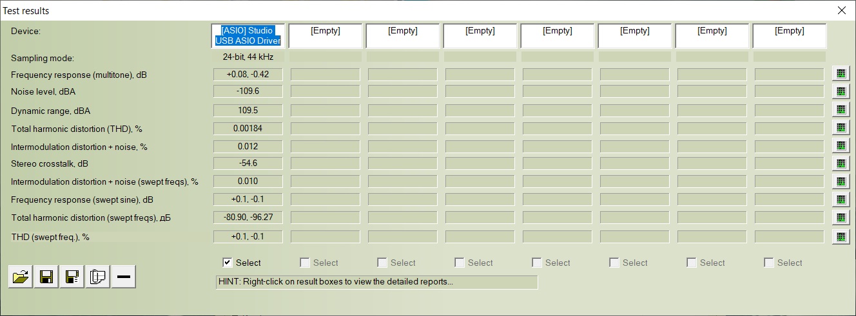Tick the Select checkbox for the fourth device slot
This screenshot has width=856, height=316.
click(459, 263)
